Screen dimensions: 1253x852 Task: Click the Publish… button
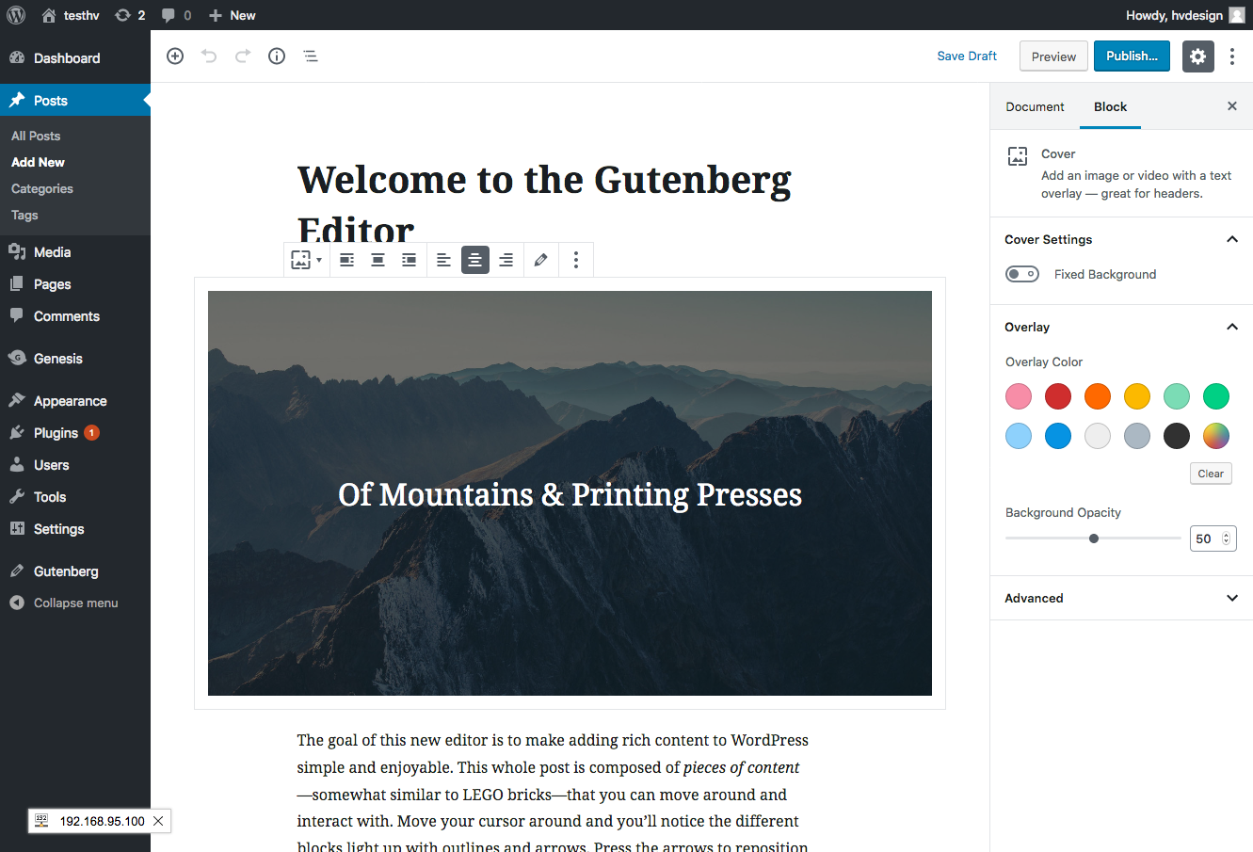1132,56
